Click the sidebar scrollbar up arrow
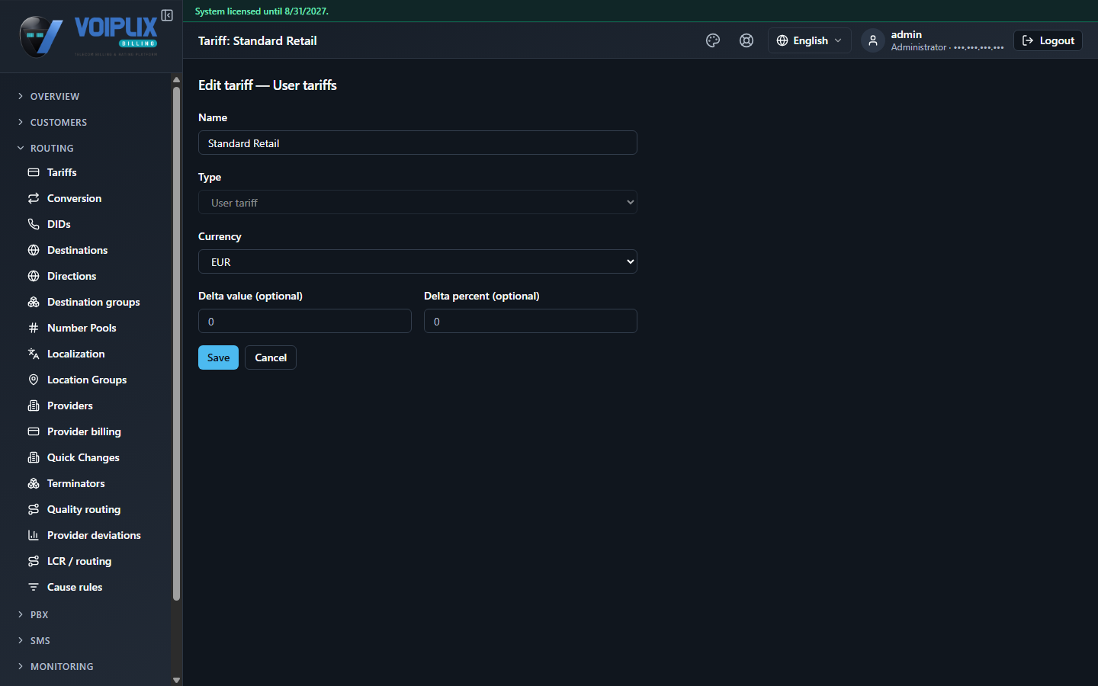This screenshot has width=1098, height=686. [x=177, y=79]
